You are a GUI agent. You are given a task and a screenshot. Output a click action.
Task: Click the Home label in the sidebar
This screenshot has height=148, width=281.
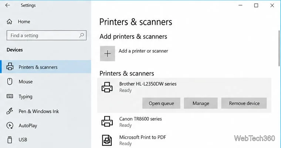(x=24, y=22)
